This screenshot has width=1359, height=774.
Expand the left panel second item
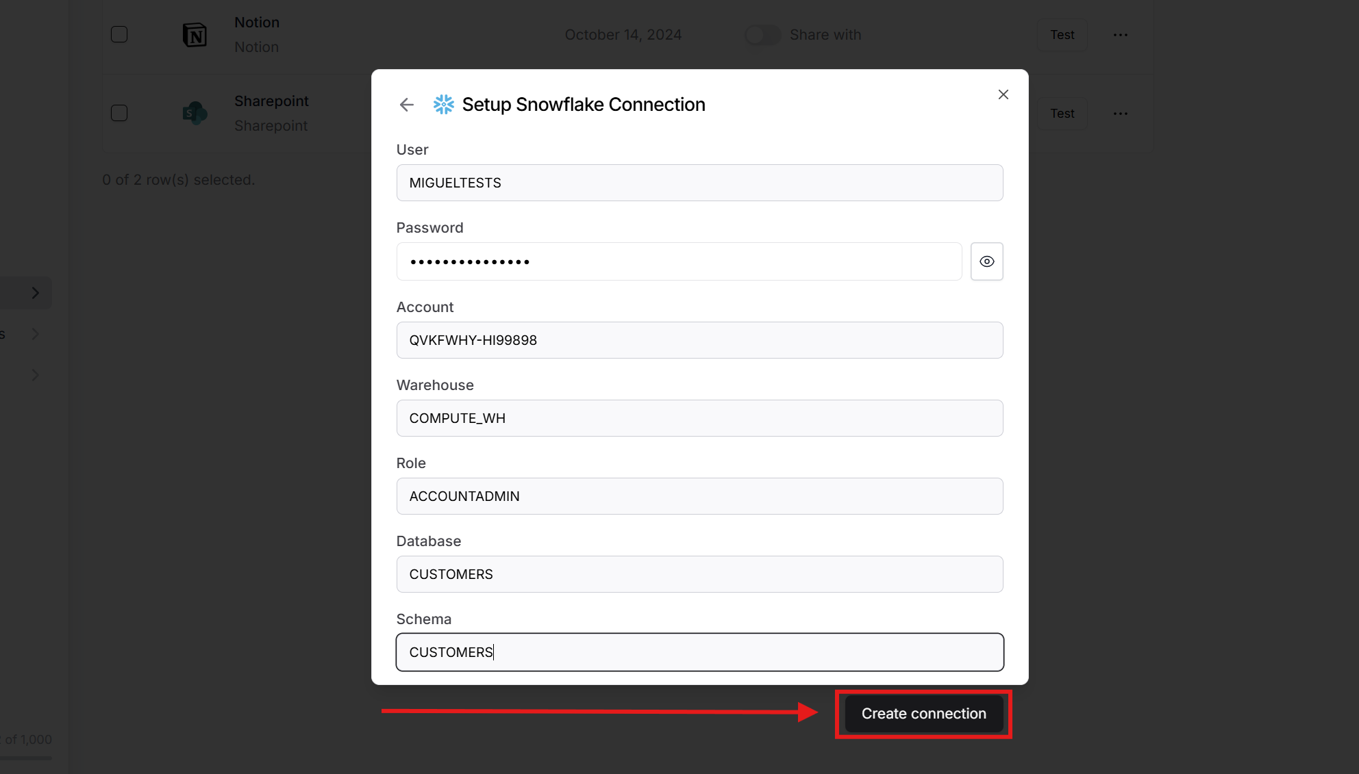pyautogui.click(x=36, y=334)
